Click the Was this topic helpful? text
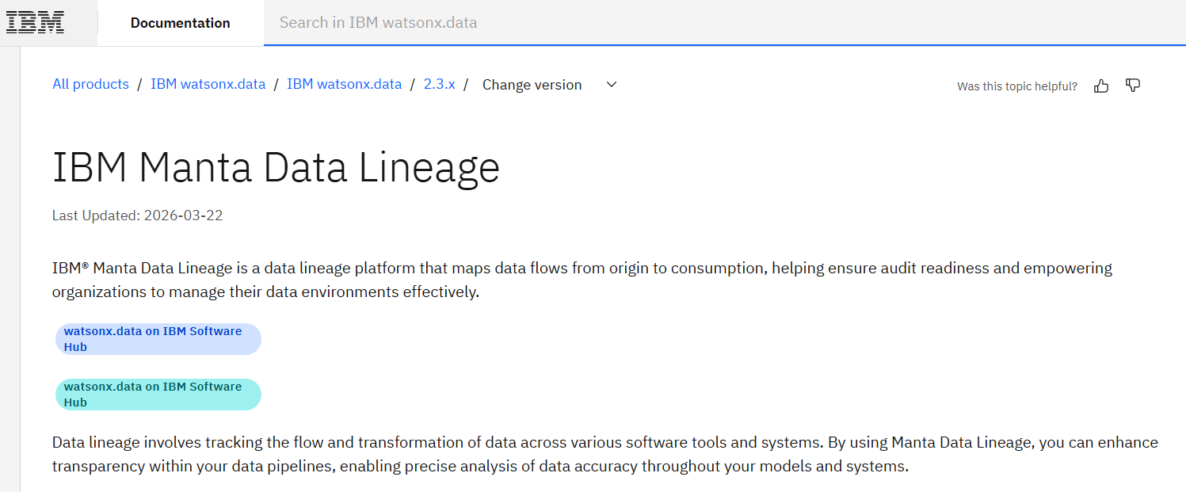This screenshot has width=1186, height=492. [1017, 86]
